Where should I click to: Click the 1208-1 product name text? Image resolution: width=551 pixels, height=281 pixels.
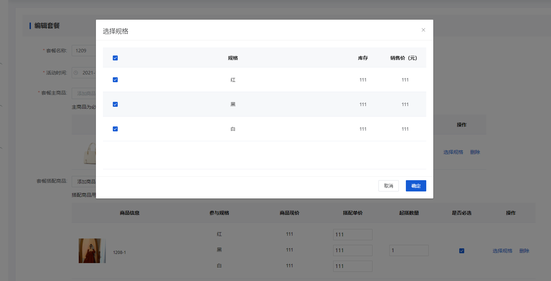click(119, 253)
